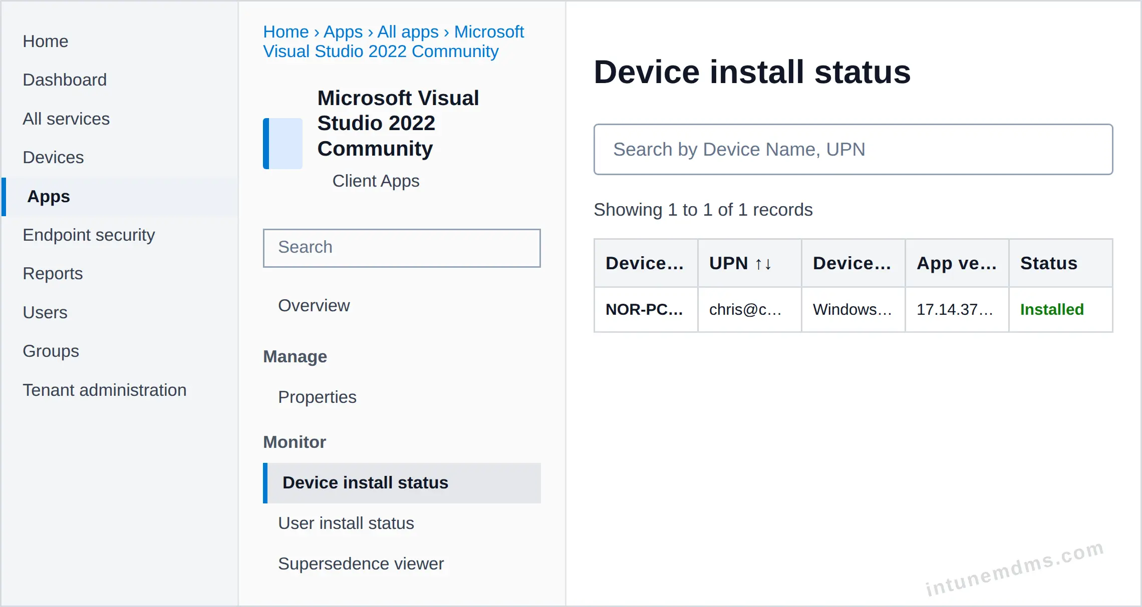This screenshot has width=1142, height=607.
Task: Click the Client Apps subtitle
Action: click(376, 181)
